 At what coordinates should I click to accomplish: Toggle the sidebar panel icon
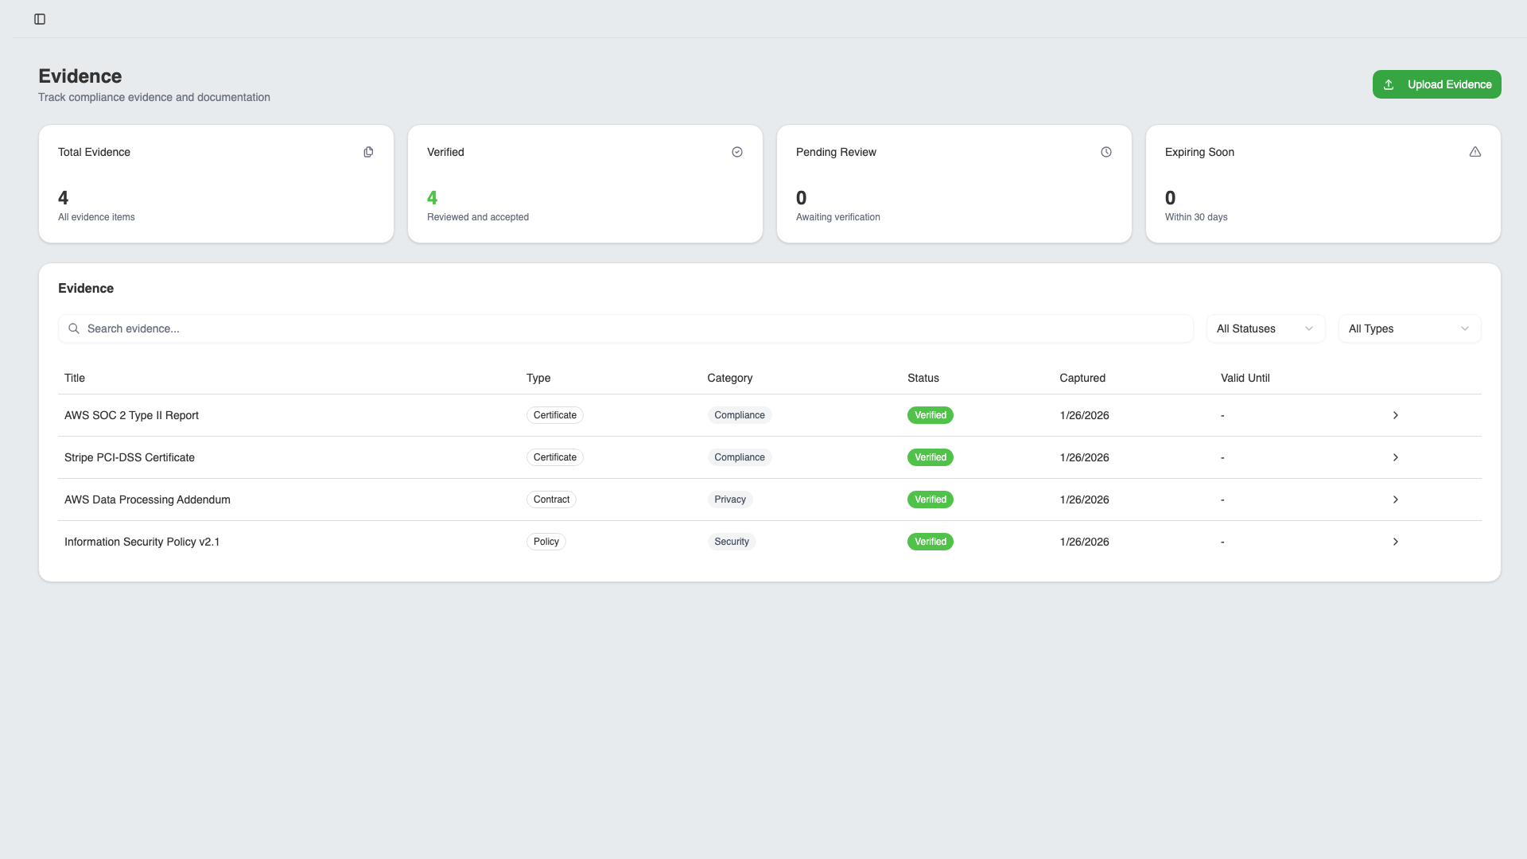click(x=40, y=19)
